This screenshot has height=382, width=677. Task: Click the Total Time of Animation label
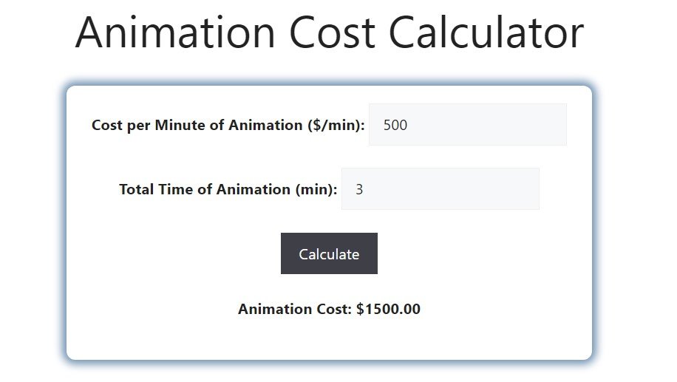[x=228, y=189]
